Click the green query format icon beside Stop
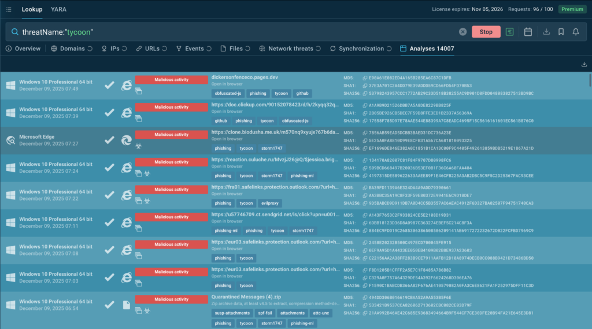This screenshot has width=592, height=329. click(x=509, y=32)
